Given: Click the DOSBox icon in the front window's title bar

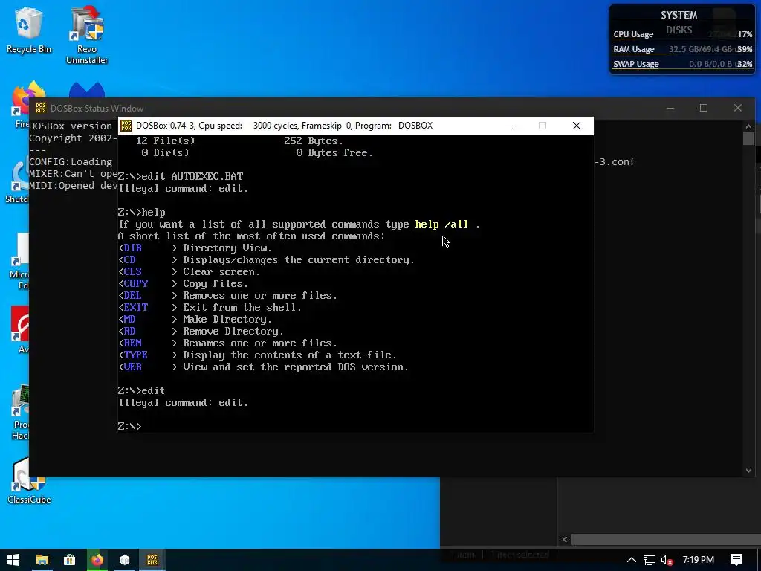Looking at the screenshot, I should tap(126, 126).
